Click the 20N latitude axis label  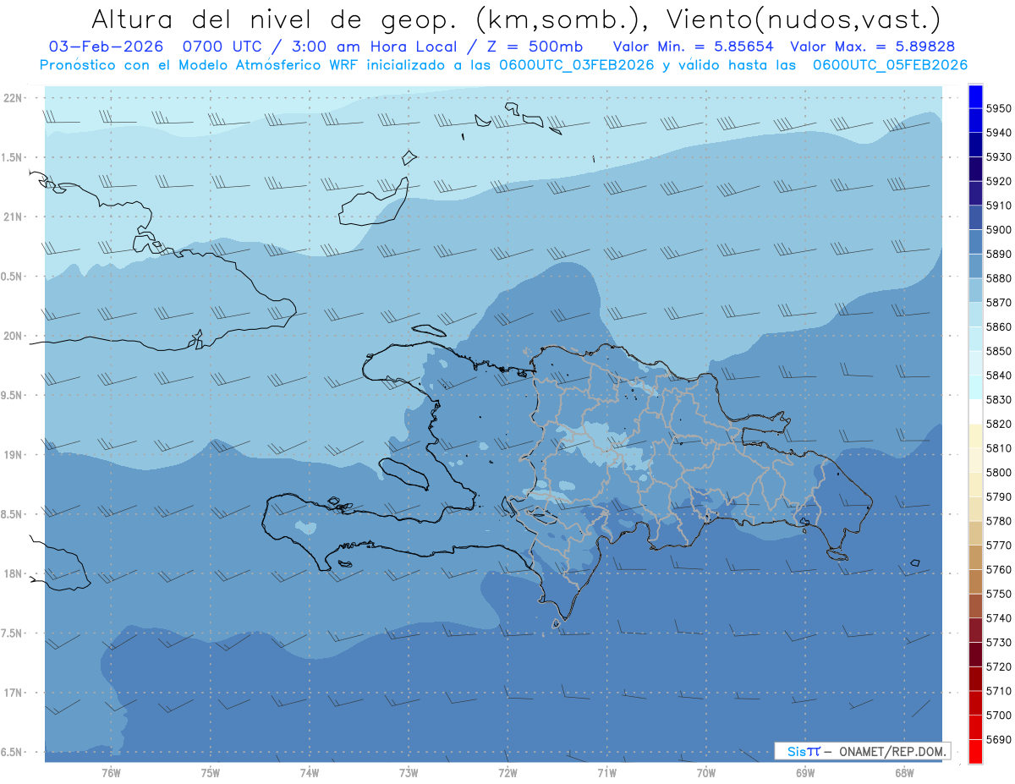pos(13,336)
